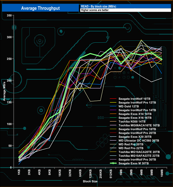
Task: Click the 'Block Size' axis title
Action: (90, 181)
